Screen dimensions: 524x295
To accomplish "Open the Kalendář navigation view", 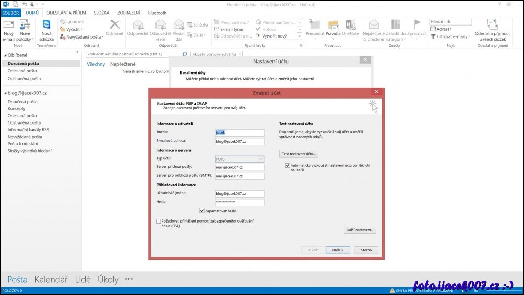I will (x=51, y=280).
